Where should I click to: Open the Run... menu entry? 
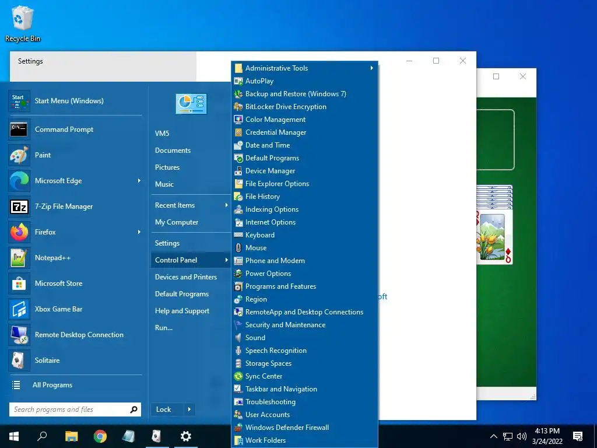coord(164,328)
